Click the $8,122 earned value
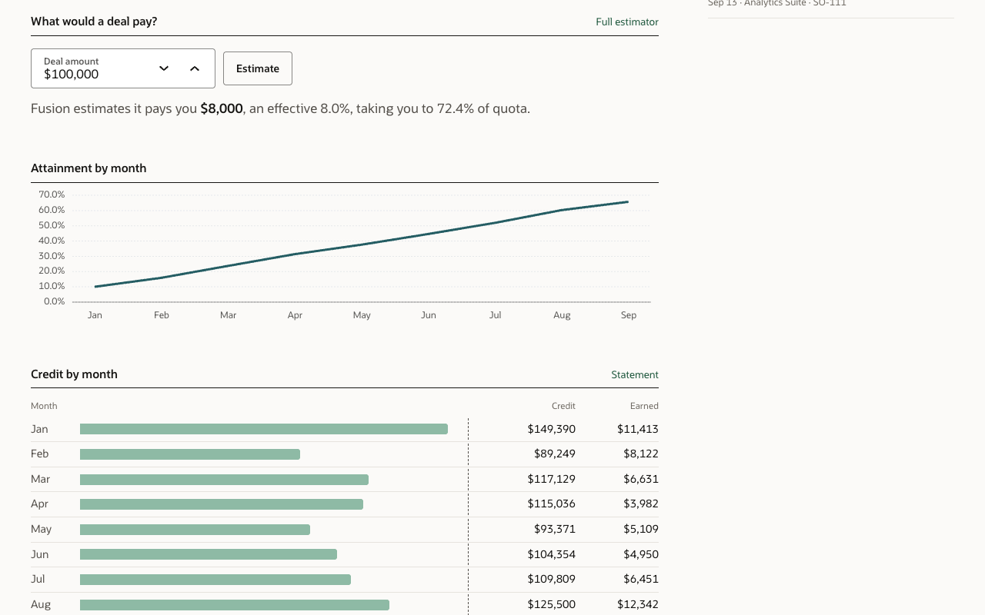 point(641,454)
